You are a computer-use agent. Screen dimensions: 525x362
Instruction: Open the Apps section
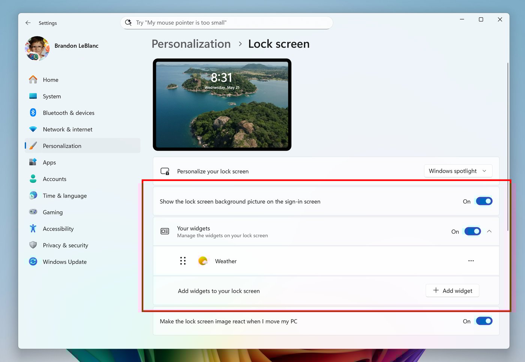[x=49, y=162]
